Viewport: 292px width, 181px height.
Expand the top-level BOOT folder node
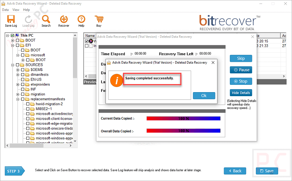[13, 41]
